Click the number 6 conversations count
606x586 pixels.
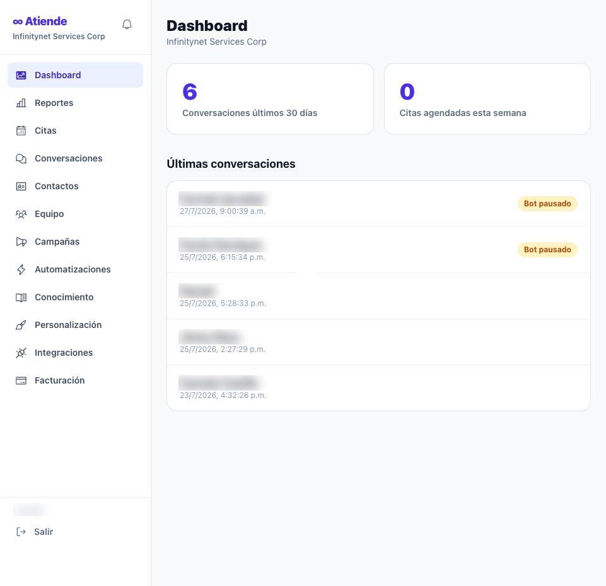click(x=190, y=91)
